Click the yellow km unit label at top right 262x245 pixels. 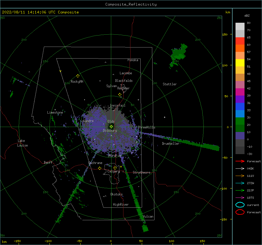(x=228, y=12)
